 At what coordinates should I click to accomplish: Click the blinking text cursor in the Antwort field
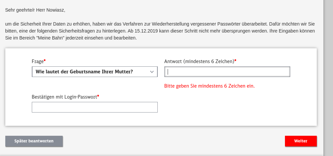[168, 72]
